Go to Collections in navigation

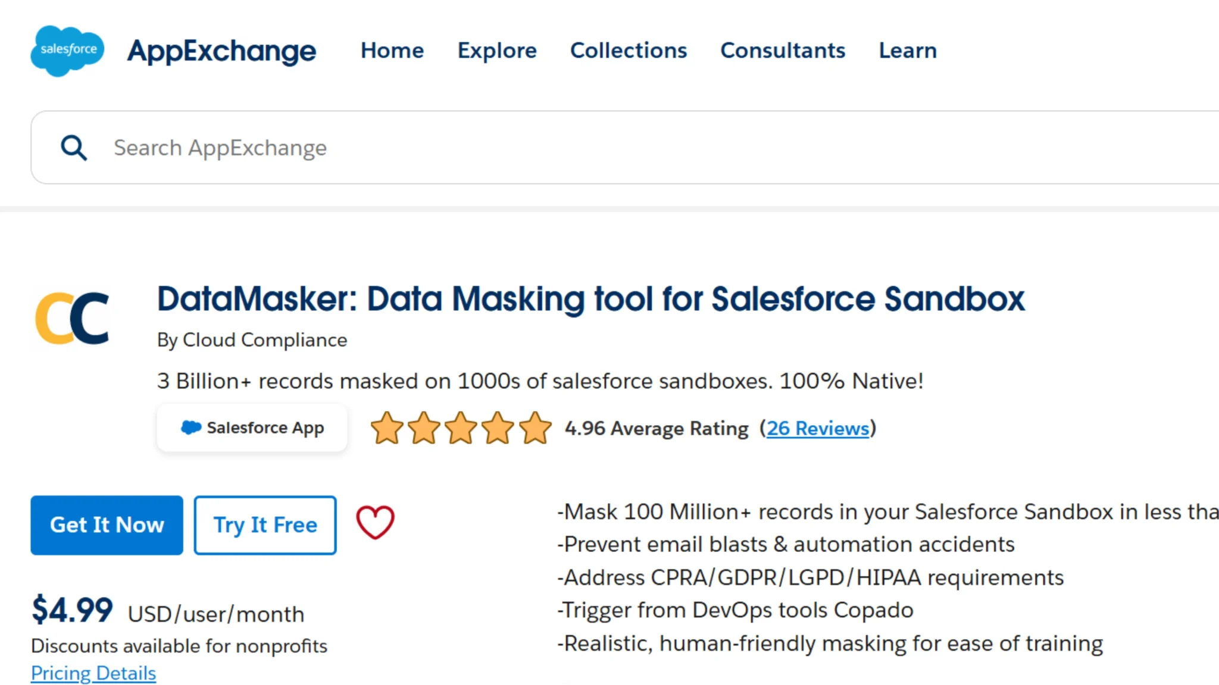[629, 51]
